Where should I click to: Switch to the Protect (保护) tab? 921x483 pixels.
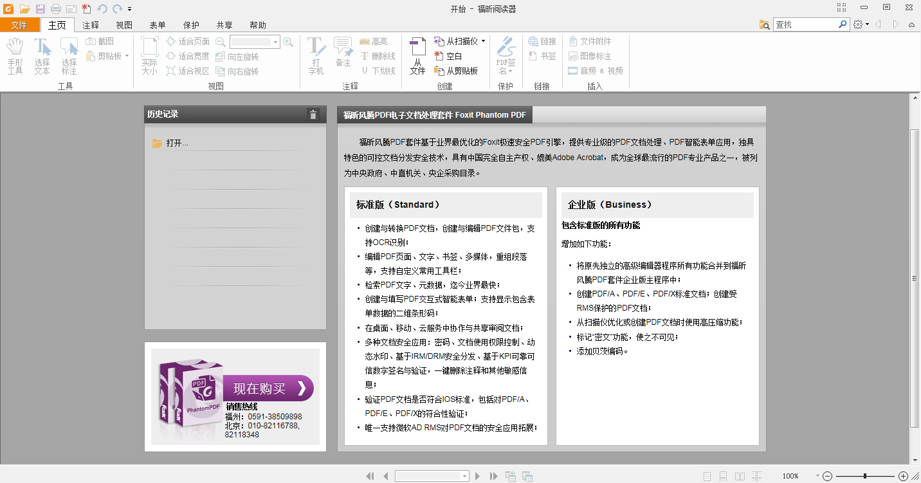191,25
